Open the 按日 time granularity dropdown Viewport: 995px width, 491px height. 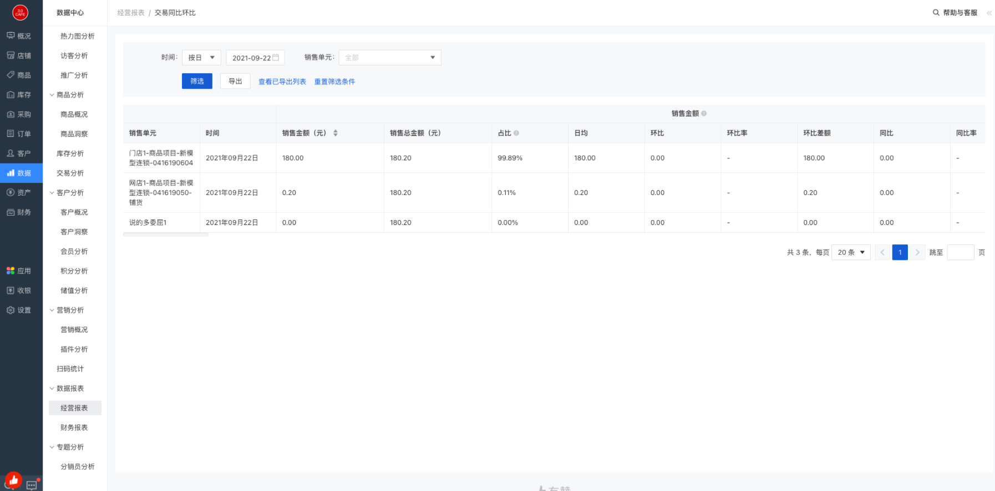tap(201, 58)
